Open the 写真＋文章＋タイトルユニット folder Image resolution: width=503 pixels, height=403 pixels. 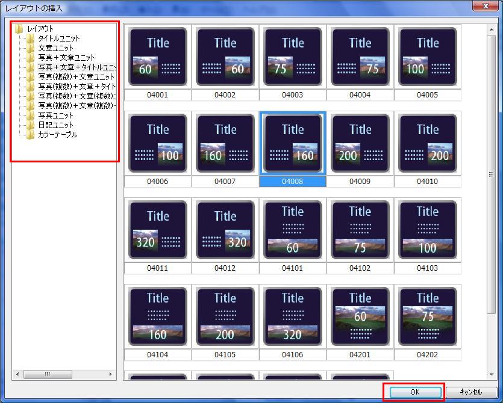(x=77, y=67)
